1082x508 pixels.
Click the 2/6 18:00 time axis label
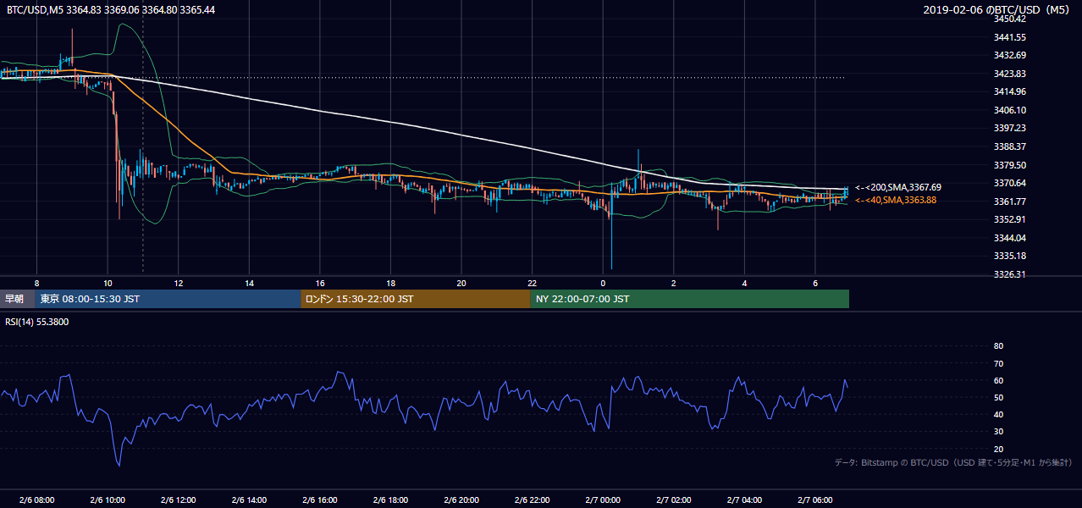[x=390, y=500]
